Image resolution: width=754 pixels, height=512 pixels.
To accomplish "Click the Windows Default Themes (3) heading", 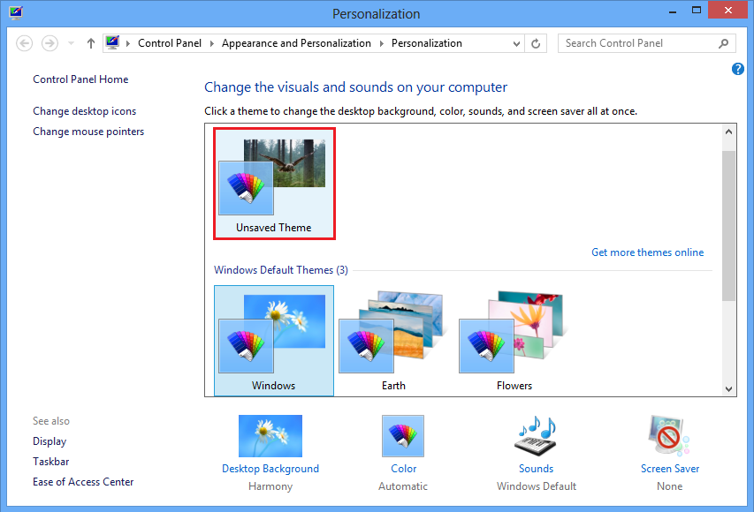I will tap(281, 270).
